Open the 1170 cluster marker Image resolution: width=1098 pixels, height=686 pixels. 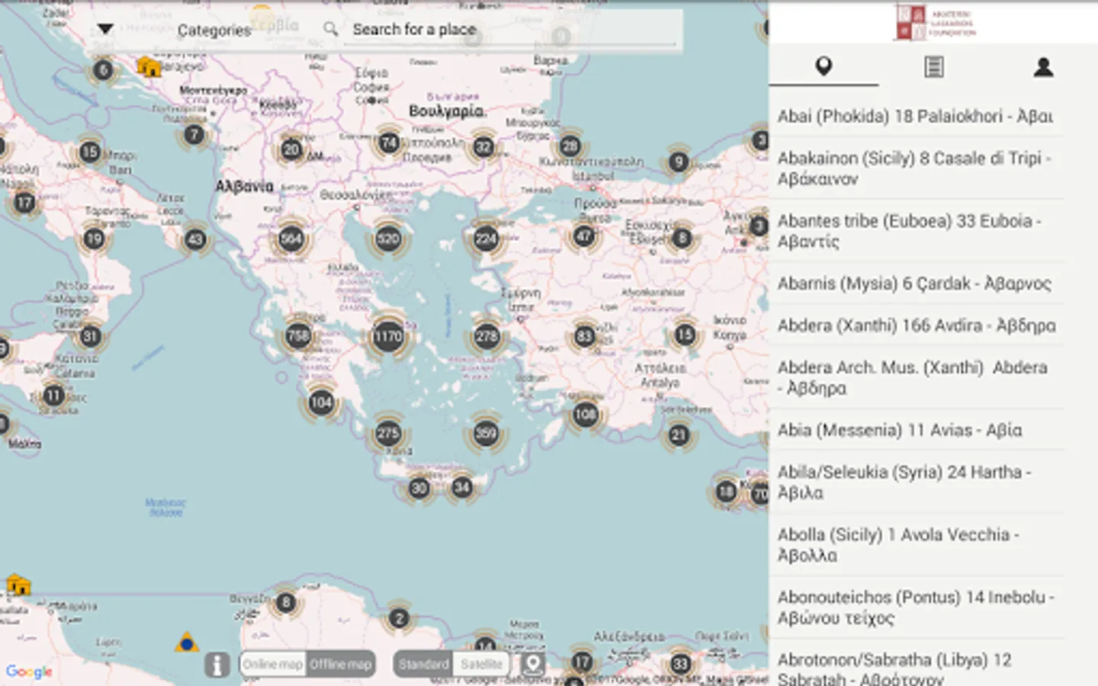click(x=387, y=336)
